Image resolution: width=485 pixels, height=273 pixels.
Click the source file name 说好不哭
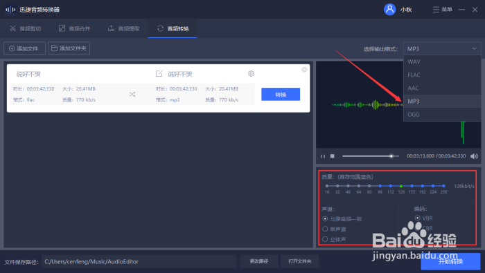28,74
